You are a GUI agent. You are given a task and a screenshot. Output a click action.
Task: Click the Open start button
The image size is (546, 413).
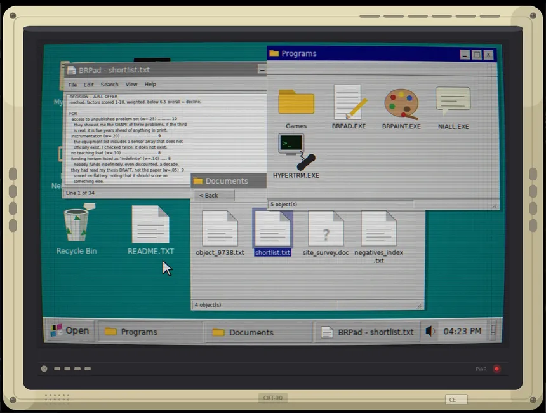tap(70, 330)
